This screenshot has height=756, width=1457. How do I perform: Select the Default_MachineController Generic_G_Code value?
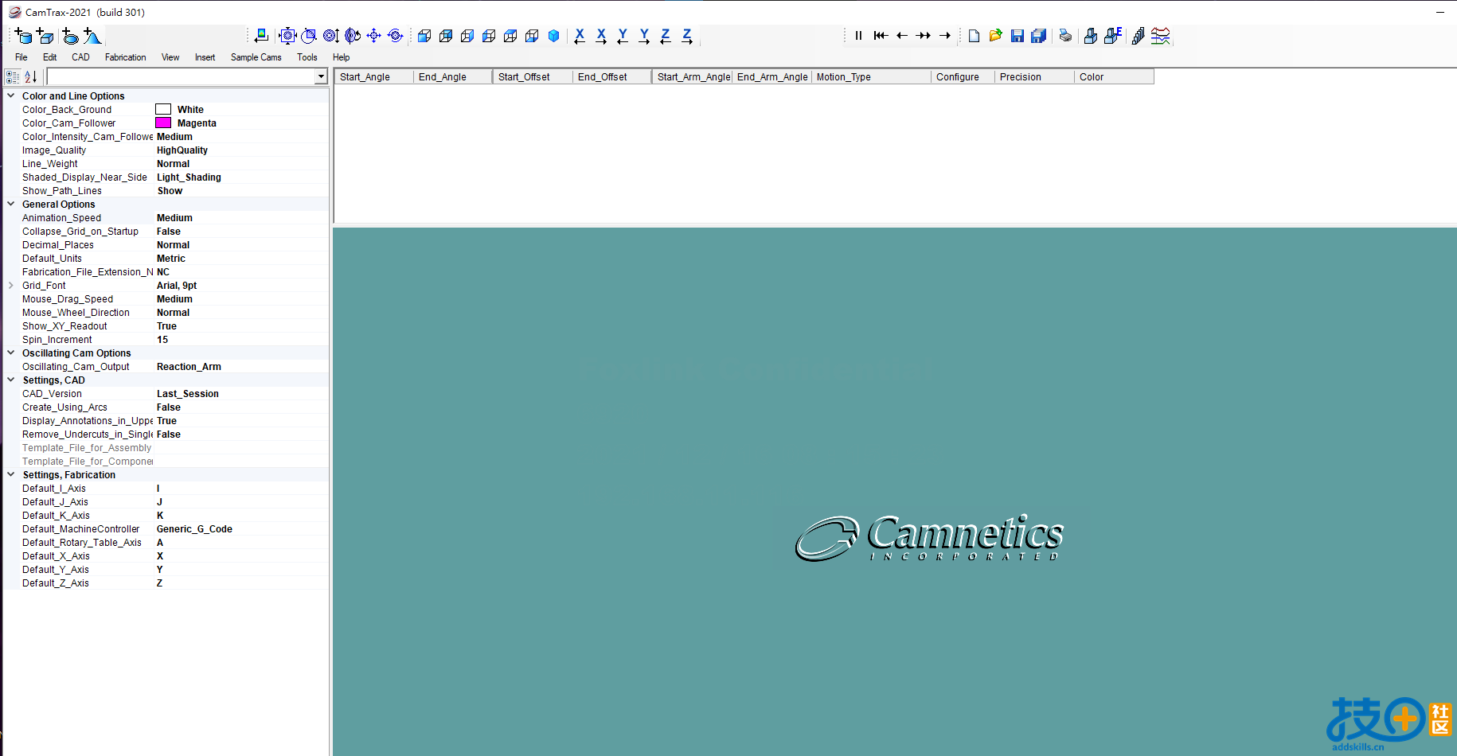pos(194,529)
